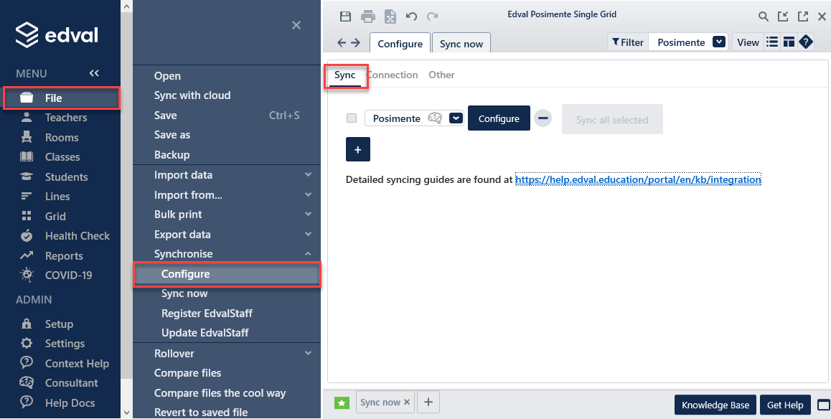
Task: Open the Posimente sync type dropdown
Action: (456, 118)
